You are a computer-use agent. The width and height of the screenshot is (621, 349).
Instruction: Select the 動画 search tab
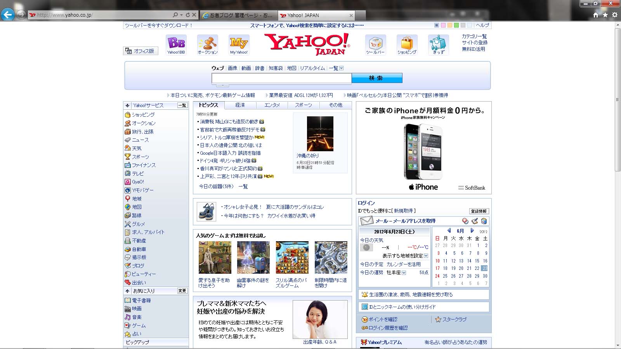click(246, 68)
